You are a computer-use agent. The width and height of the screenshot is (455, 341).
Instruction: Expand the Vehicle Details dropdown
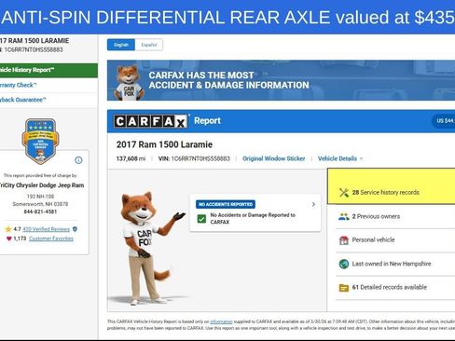[340, 158]
